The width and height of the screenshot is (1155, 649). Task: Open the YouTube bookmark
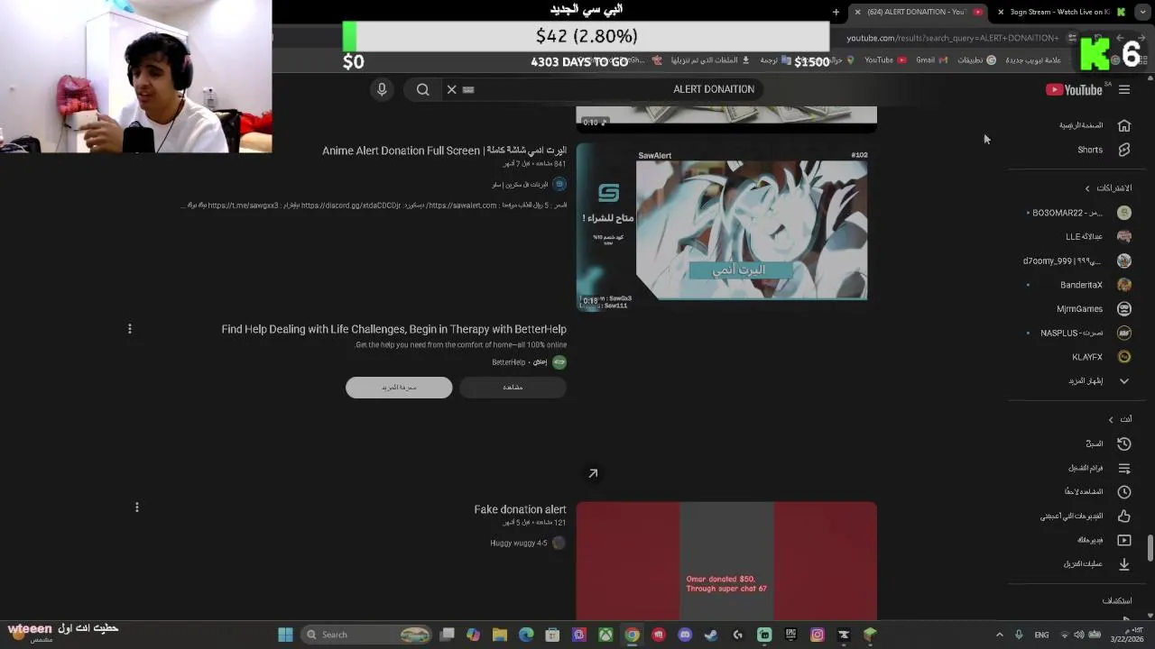point(885,60)
